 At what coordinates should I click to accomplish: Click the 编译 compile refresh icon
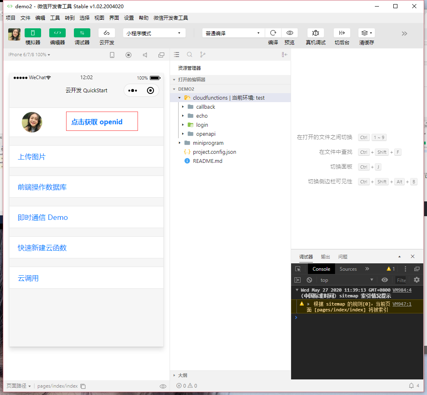(x=273, y=33)
